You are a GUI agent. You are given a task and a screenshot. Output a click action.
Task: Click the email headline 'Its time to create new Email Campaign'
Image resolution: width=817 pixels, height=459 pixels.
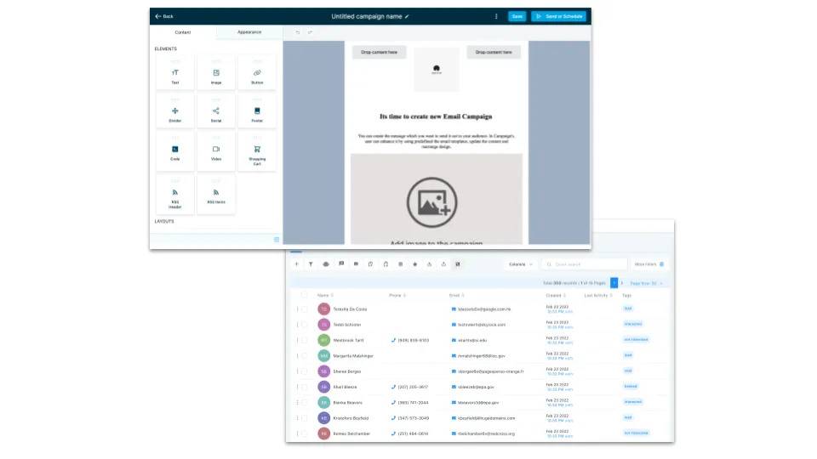pyautogui.click(x=436, y=116)
